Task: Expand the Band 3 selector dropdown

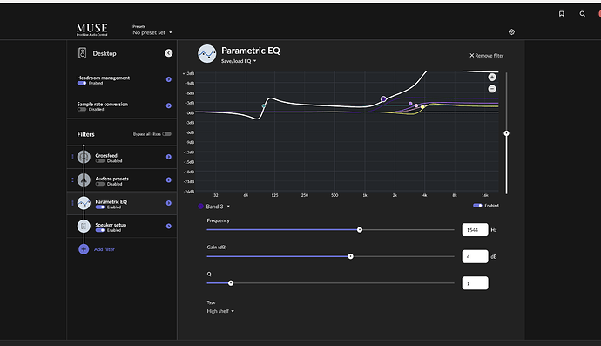Action: pos(214,207)
